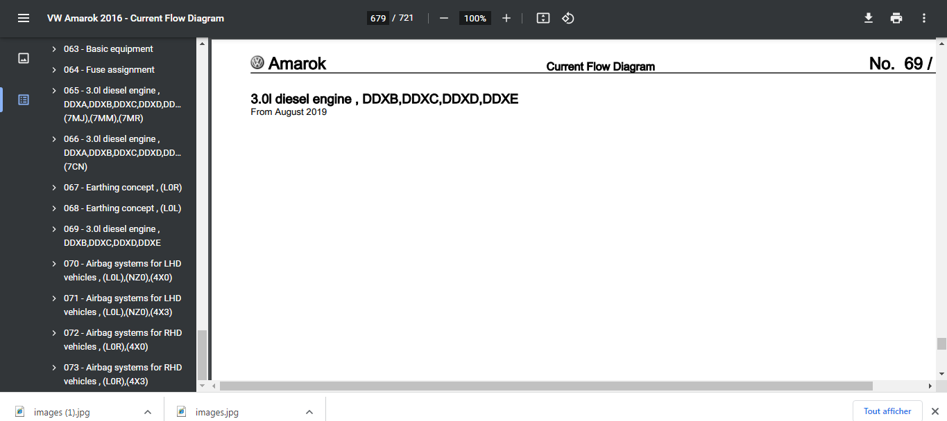Open the more actions menu

click(x=924, y=18)
